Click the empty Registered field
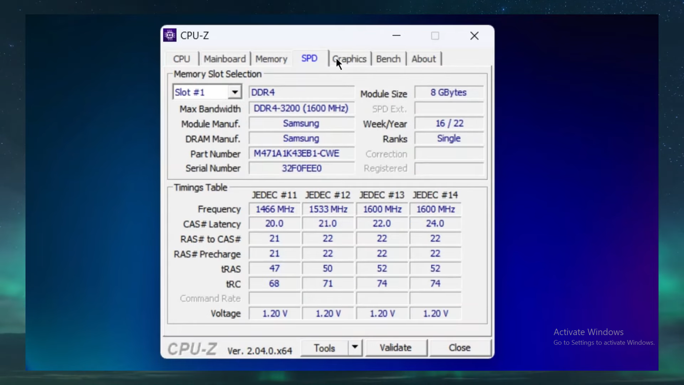This screenshot has height=385, width=684. coord(449,168)
